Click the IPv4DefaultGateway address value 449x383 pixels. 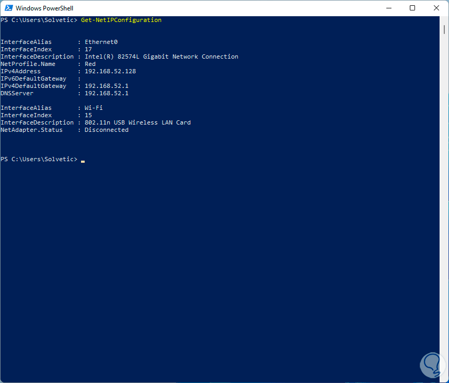tap(106, 86)
